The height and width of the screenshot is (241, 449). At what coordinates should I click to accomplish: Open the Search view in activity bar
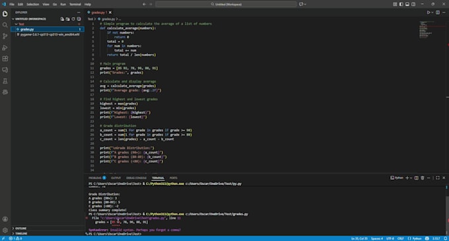point(5,25)
